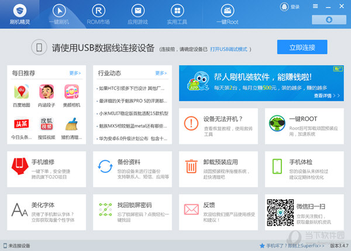Switch to the ROM市场 tab
This screenshot has width=351, height=251.
click(98, 14)
